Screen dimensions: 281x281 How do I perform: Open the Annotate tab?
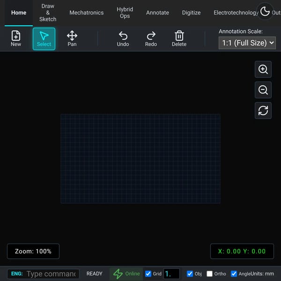pyautogui.click(x=157, y=13)
